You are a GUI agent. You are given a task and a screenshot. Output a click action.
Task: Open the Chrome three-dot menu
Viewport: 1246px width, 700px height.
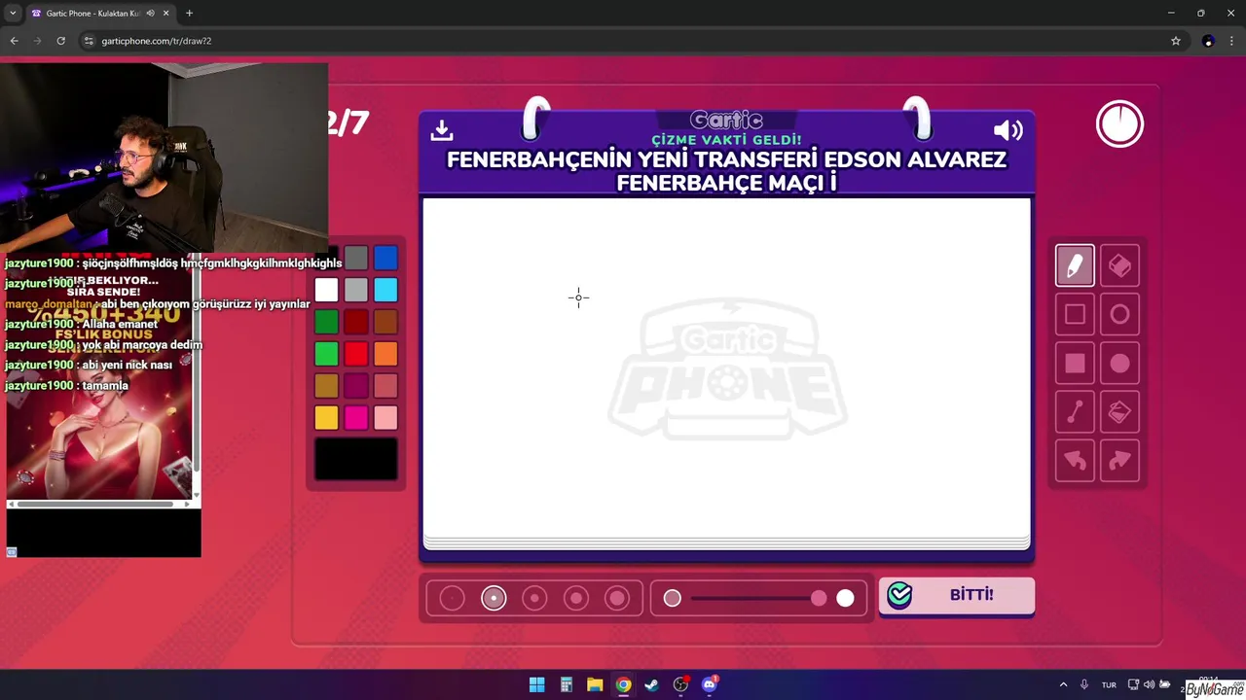click(x=1232, y=41)
